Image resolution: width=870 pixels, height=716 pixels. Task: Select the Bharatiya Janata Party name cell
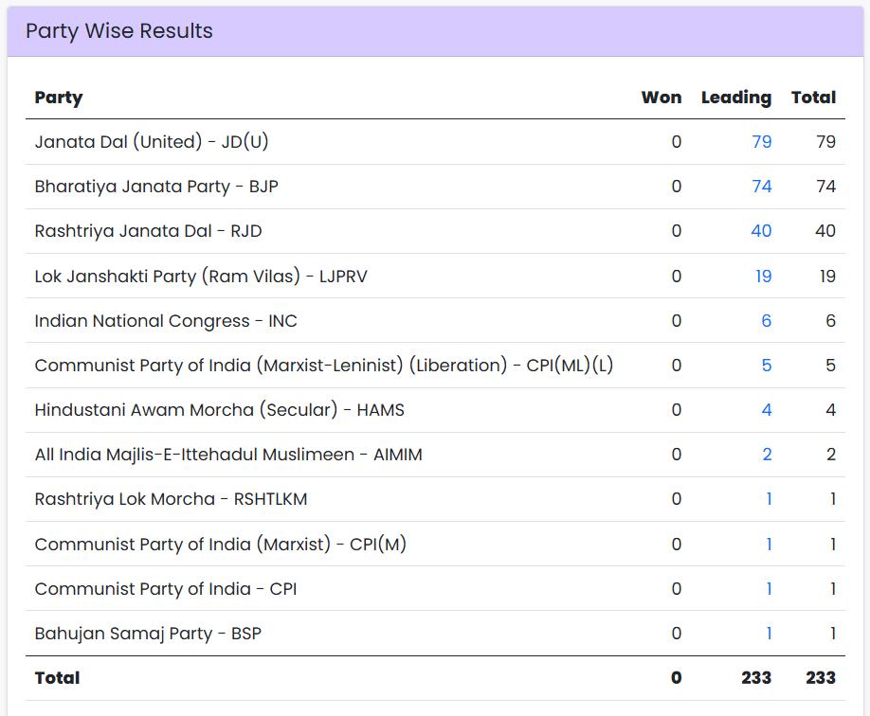coord(156,187)
